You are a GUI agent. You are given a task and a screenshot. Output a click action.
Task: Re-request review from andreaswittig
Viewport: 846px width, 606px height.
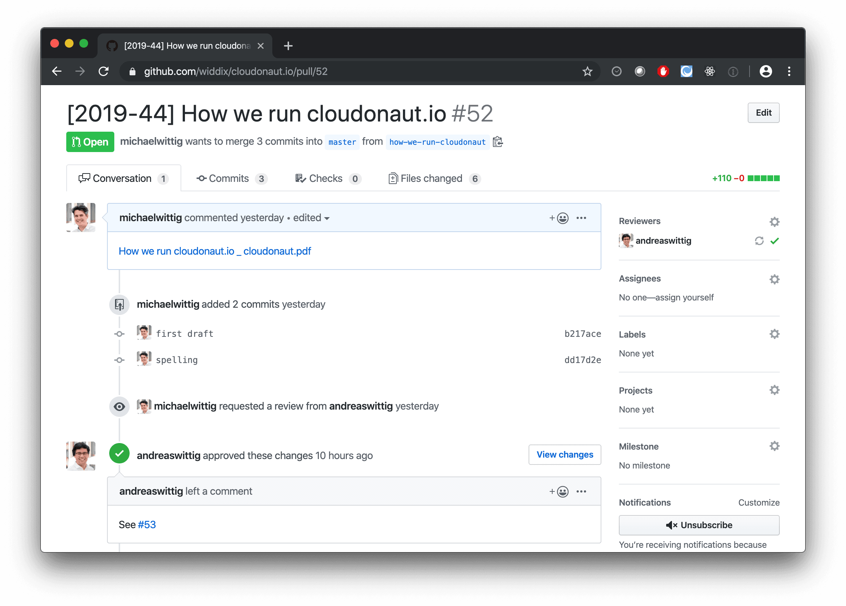[x=759, y=241]
